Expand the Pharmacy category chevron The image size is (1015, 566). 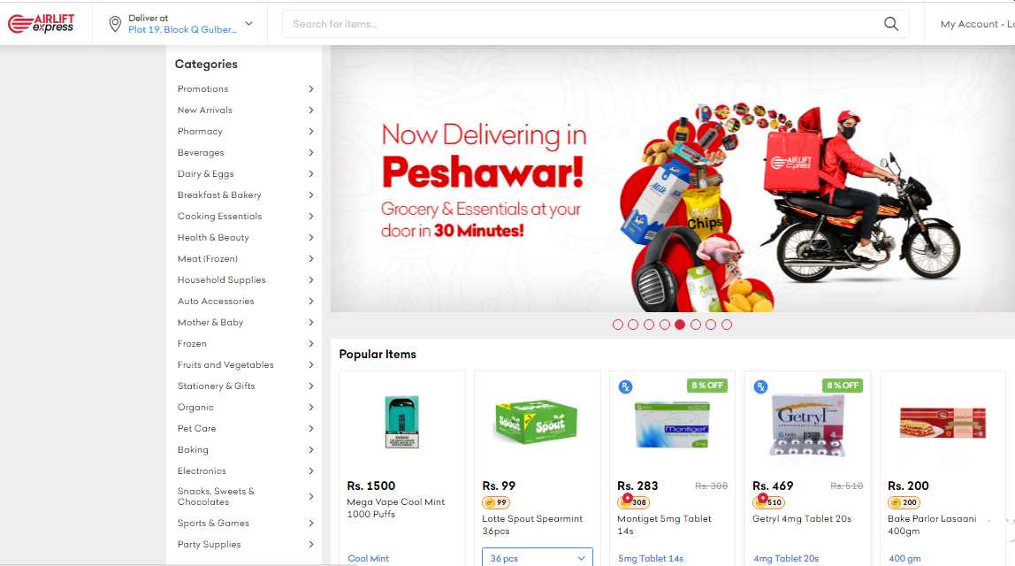tap(310, 132)
